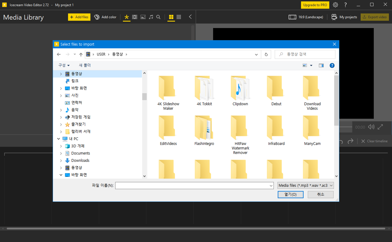This screenshot has height=242, width=392.
Task: Filter media library by audio note icon
Action: click(151, 17)
